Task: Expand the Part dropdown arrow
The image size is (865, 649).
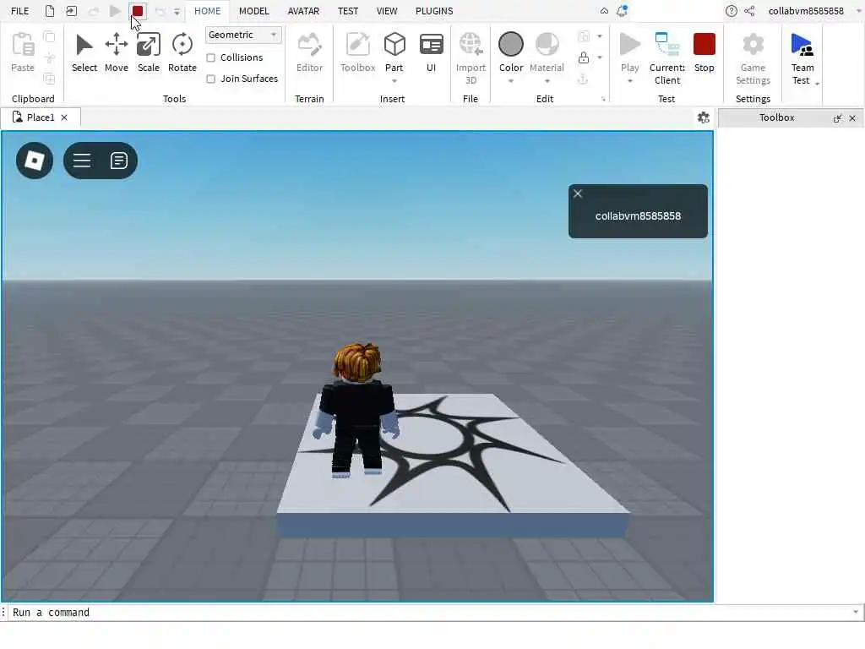Action: tap(394, 81)
